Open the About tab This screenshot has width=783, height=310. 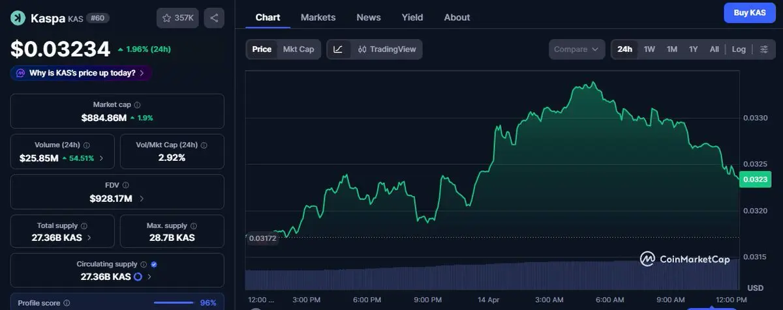(x=457, y=18)
